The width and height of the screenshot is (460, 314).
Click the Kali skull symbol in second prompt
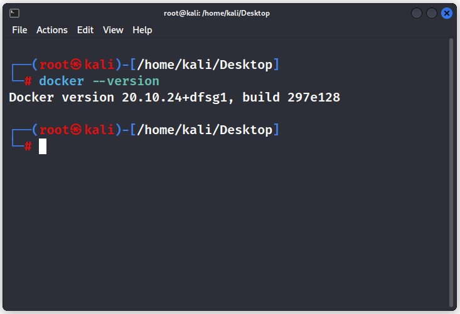pos(77,130)
